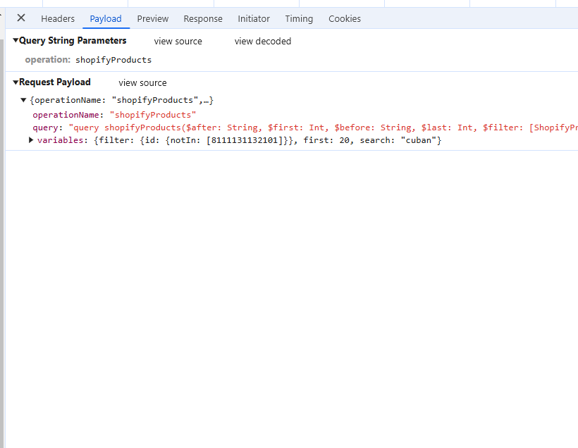Select the cuban search value
The height and width of the screenshot is (448, 578).
pyautogui.click(x=419, y=139)
